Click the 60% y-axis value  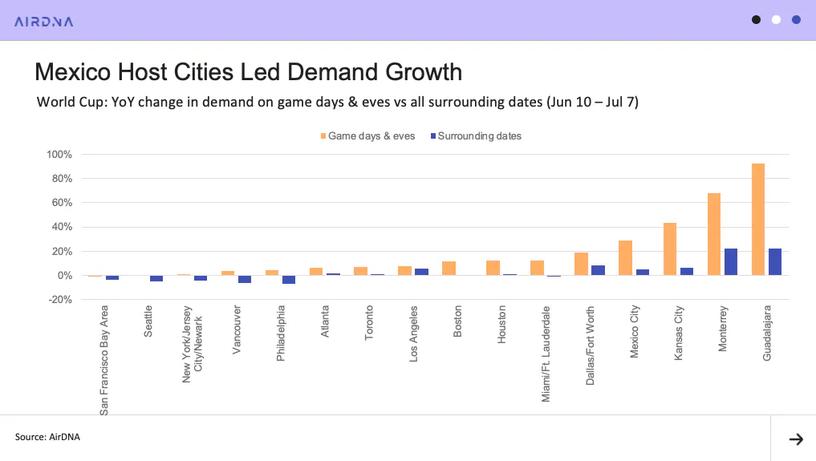tap(62, 203)
